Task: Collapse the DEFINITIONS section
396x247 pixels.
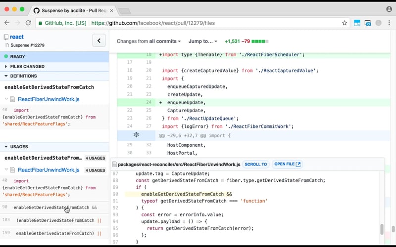Action: [x=54, y=76]
